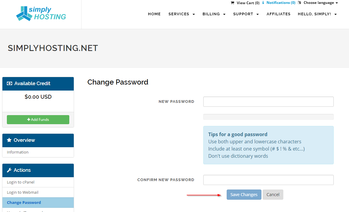This screenshot has width=349, height=212.
Task: Click the Overview star icon
Action: 9,140
